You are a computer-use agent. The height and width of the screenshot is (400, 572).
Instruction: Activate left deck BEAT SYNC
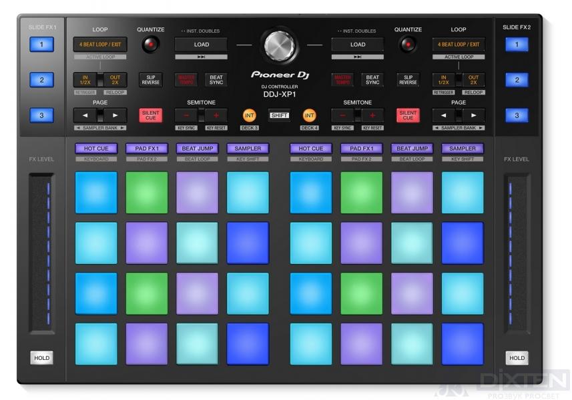[x=216, y=80]
